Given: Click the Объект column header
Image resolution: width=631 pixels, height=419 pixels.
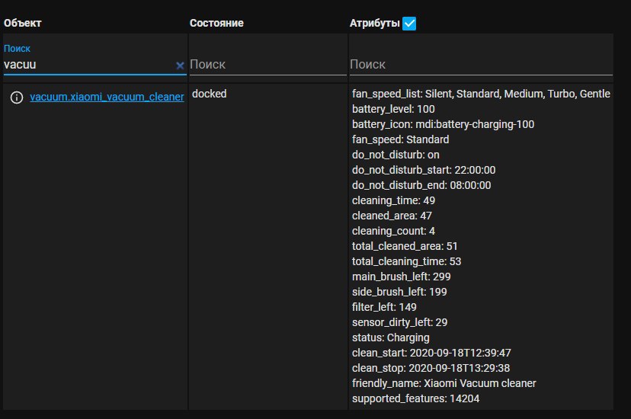Looking at the screenshot, I should tap(23, 24).
